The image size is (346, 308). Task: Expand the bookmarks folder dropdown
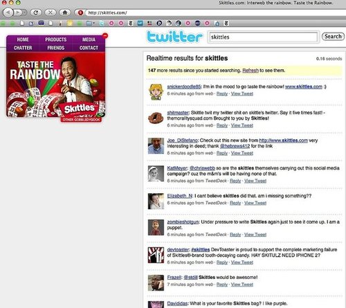coord(90,23)
